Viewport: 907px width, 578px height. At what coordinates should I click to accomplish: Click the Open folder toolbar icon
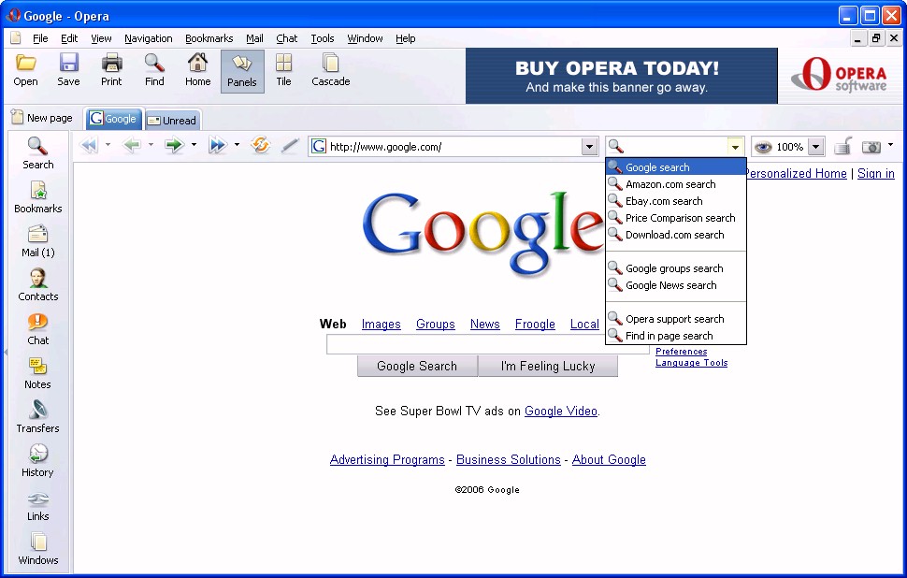coord(25,70)
